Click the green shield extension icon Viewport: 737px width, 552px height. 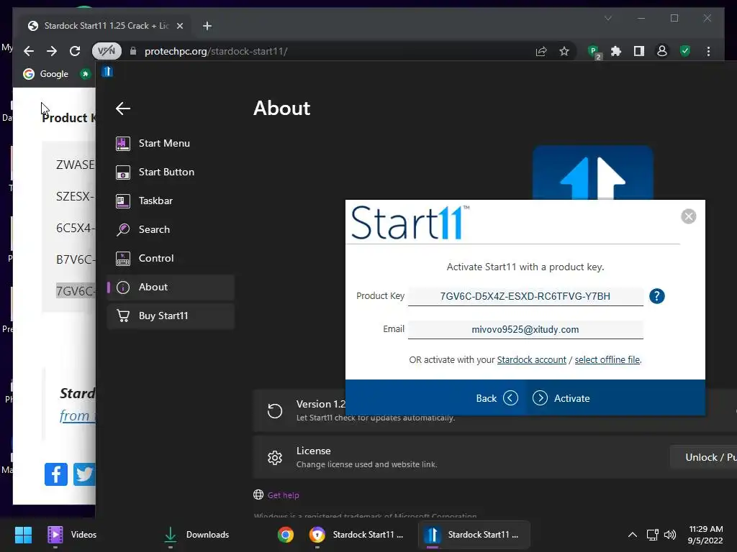[685, 51]
